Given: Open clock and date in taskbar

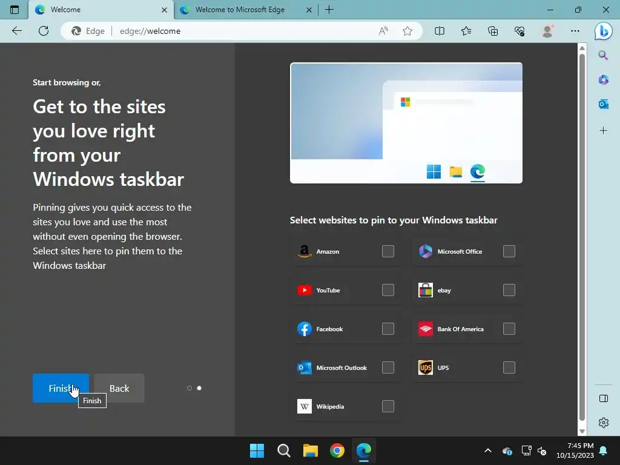Looking at the screenshot, I should tap(575, 450).
